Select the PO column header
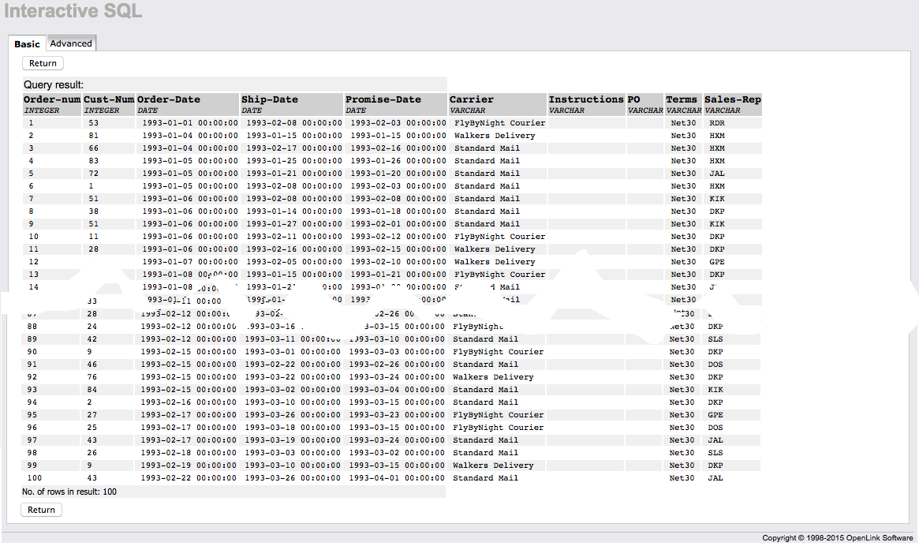 634,99
